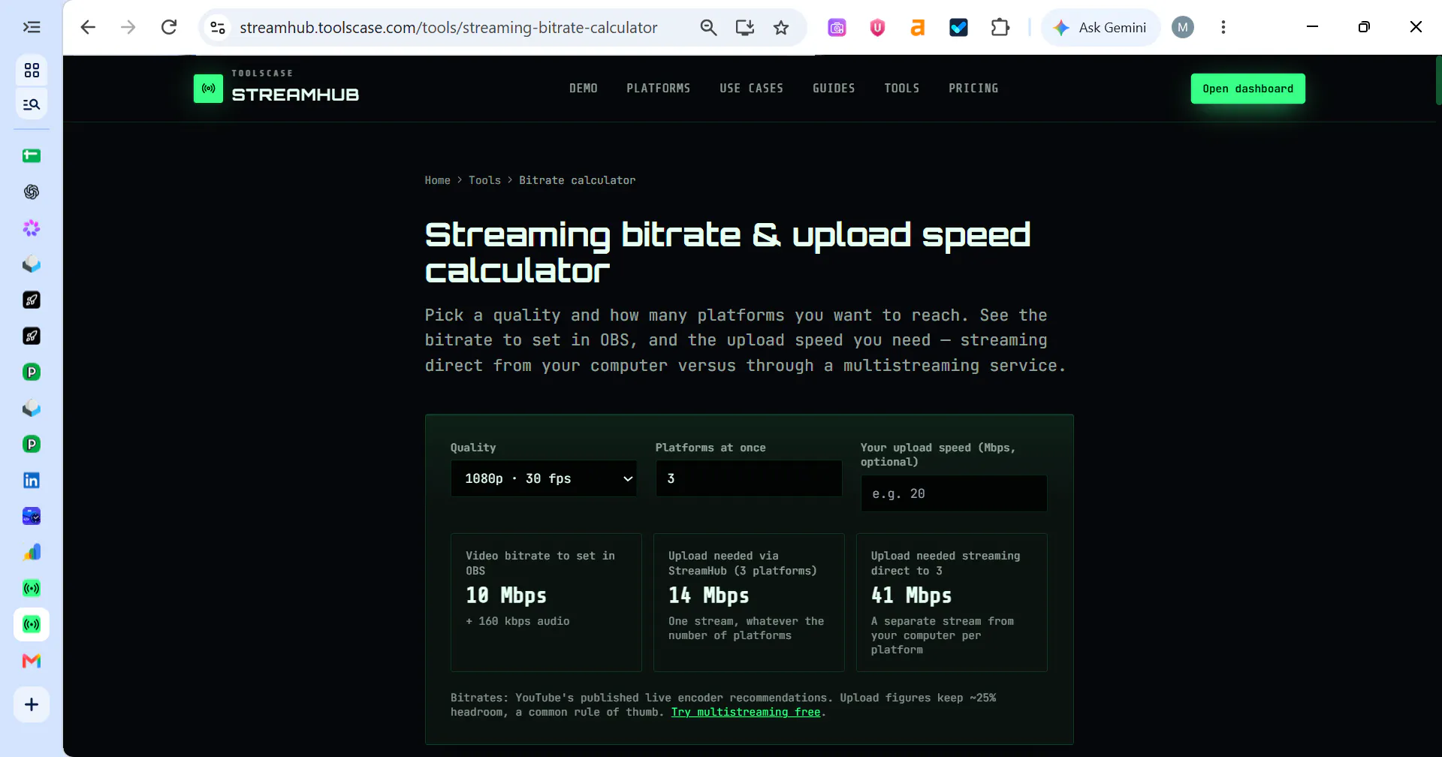Viewport: 1442px width, 757px height.
Task: Go back to the previous page
Action: pyautogui.click(x=88, y=28)
